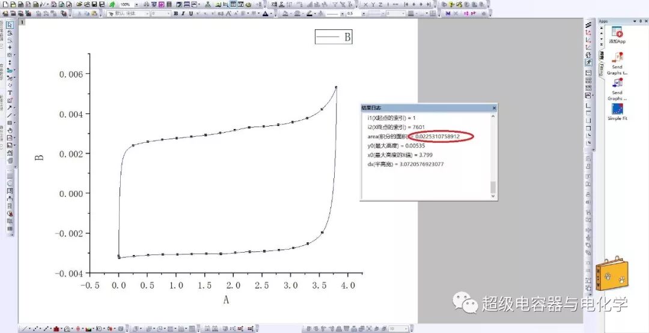The width and height of the screenshot is (649, 333).
Task: Click the area value 0.0225310758912
Action: 437,136
